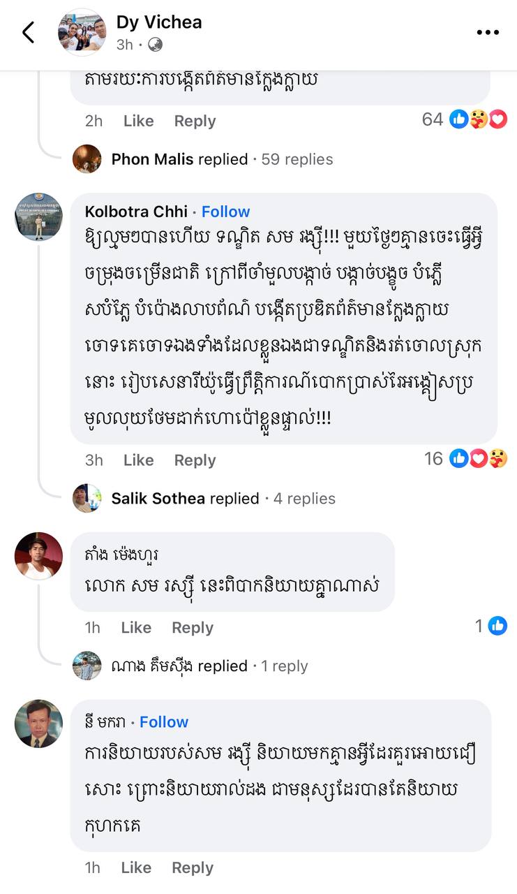Like Kolbotra Chhi's comment
517x894 pixels.
(x=138, y=460)
